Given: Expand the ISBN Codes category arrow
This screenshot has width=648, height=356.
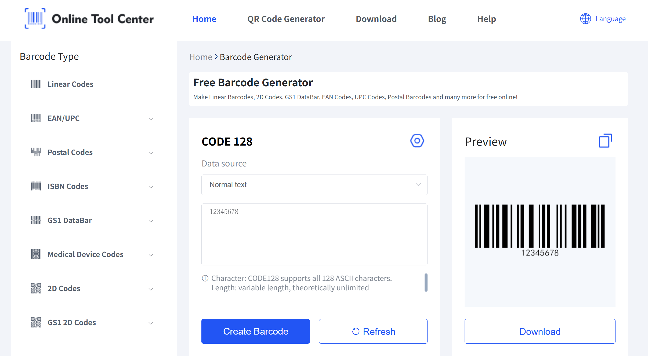Looking at the screenshot, I should [x=151, y=187].
